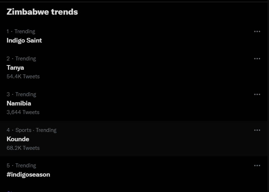Click the Sports category label

click(23, 130)
